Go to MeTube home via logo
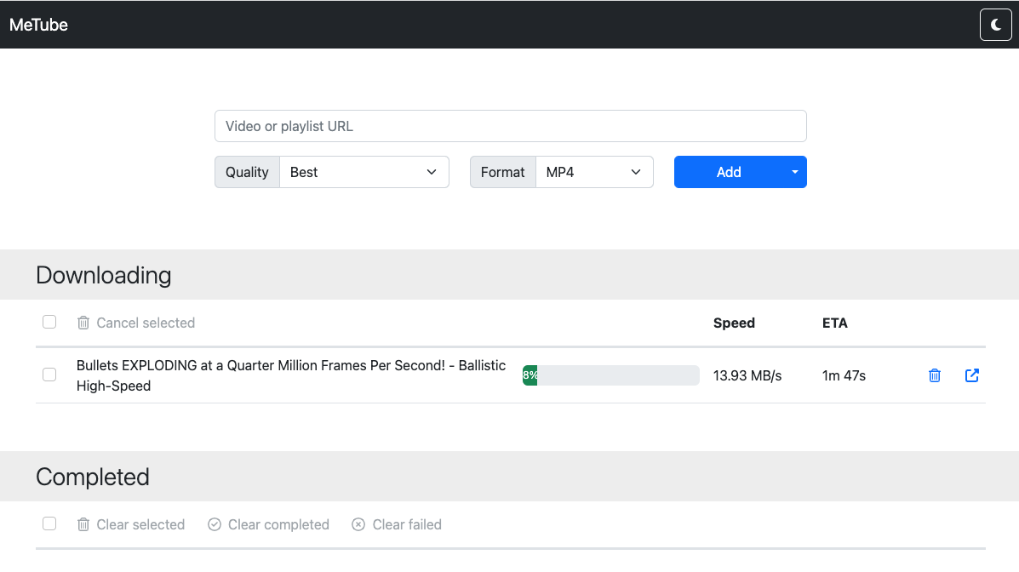The height and width of the screenshot is (572, 1019). click(x=39, y=25)
